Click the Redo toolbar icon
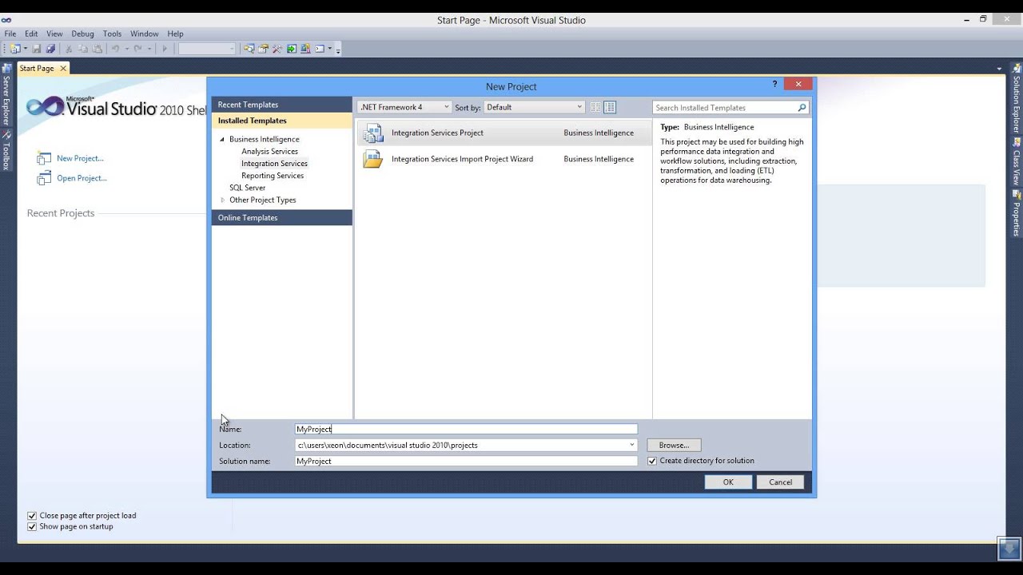Screen dimensions: 1023x575 pos(137,49)
